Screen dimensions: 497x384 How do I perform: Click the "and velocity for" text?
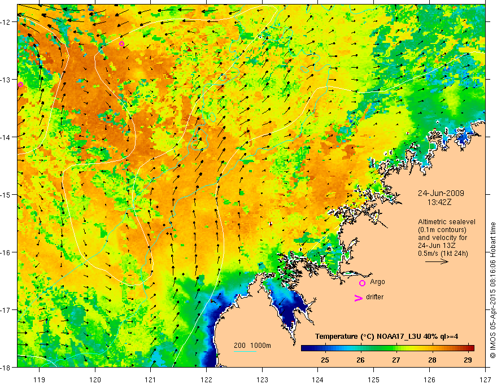point(442,238)
